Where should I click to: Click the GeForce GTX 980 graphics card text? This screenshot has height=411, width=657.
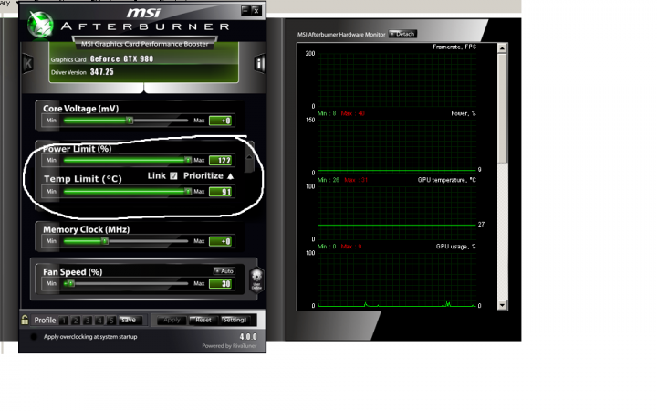121,59
